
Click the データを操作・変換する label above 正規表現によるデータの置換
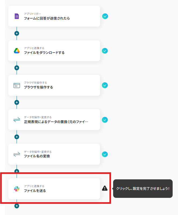pyautogui.click(x=38, y=117)
